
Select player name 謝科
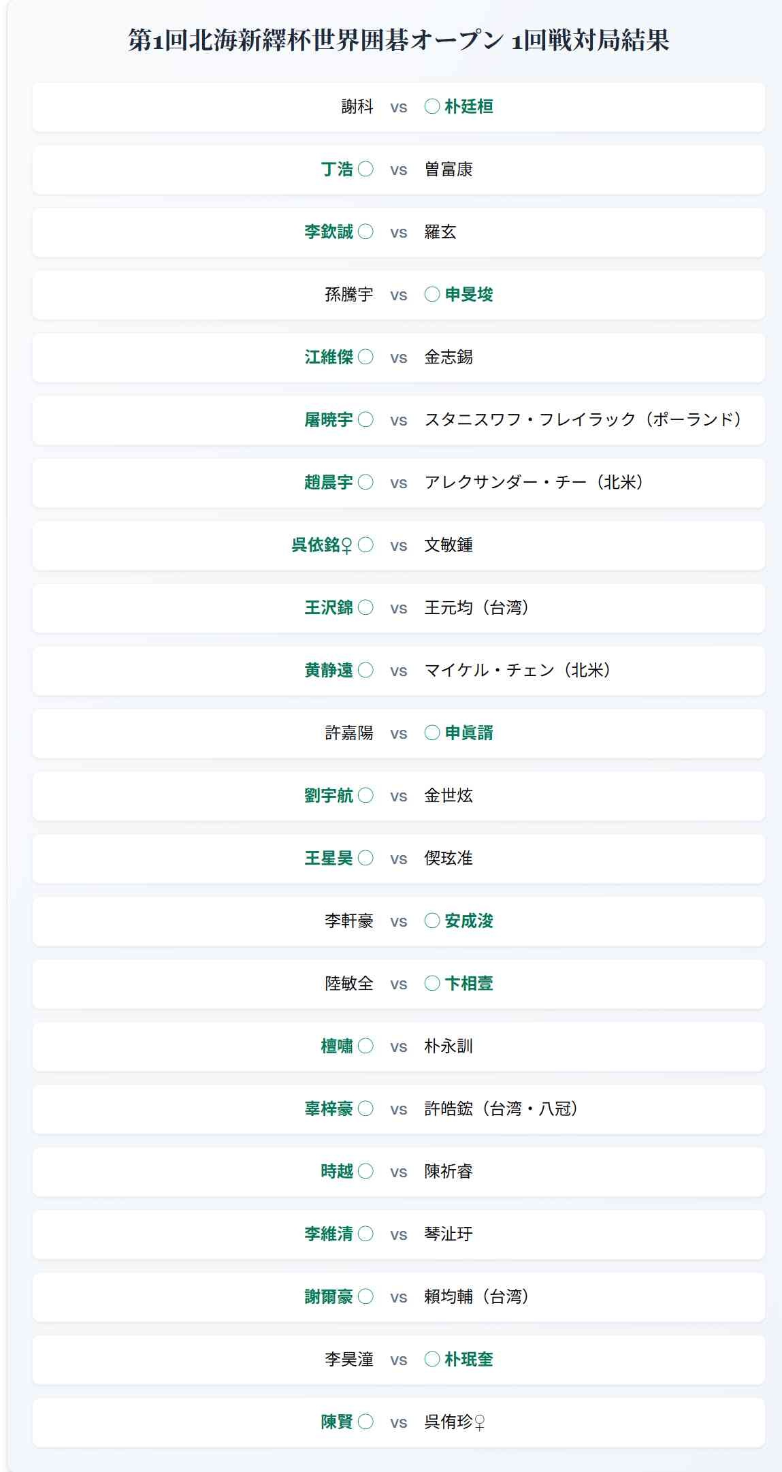click(x=357, y=106)
